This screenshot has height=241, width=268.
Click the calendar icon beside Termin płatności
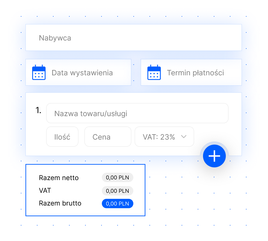(x=154, y=72)
